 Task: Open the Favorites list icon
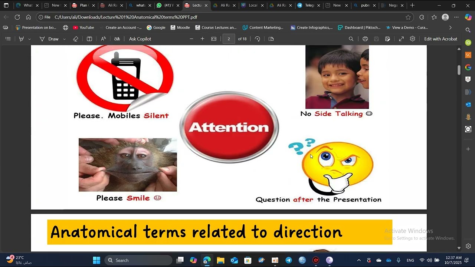(434, 17)
